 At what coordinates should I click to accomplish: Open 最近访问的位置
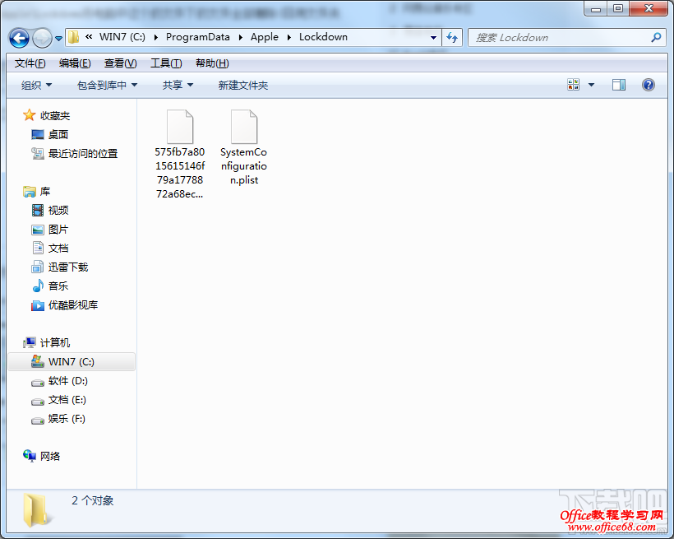(83, 154)
